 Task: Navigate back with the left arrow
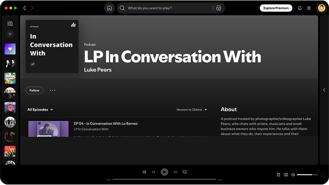click(x=25, y=8)
